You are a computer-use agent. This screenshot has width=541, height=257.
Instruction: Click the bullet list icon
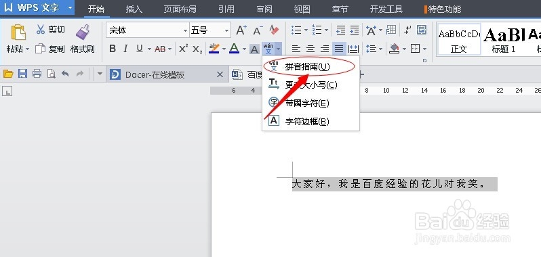click(296, 30)
